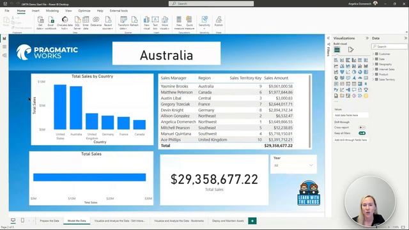Screen dimensions: 409x230
Task: Sort by the Sales Manager column header
Action: point(173,78)
